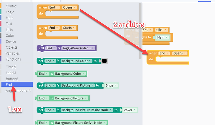Pick the black color swatch
This screenshot has height=125, width=215.
[105, 61]
